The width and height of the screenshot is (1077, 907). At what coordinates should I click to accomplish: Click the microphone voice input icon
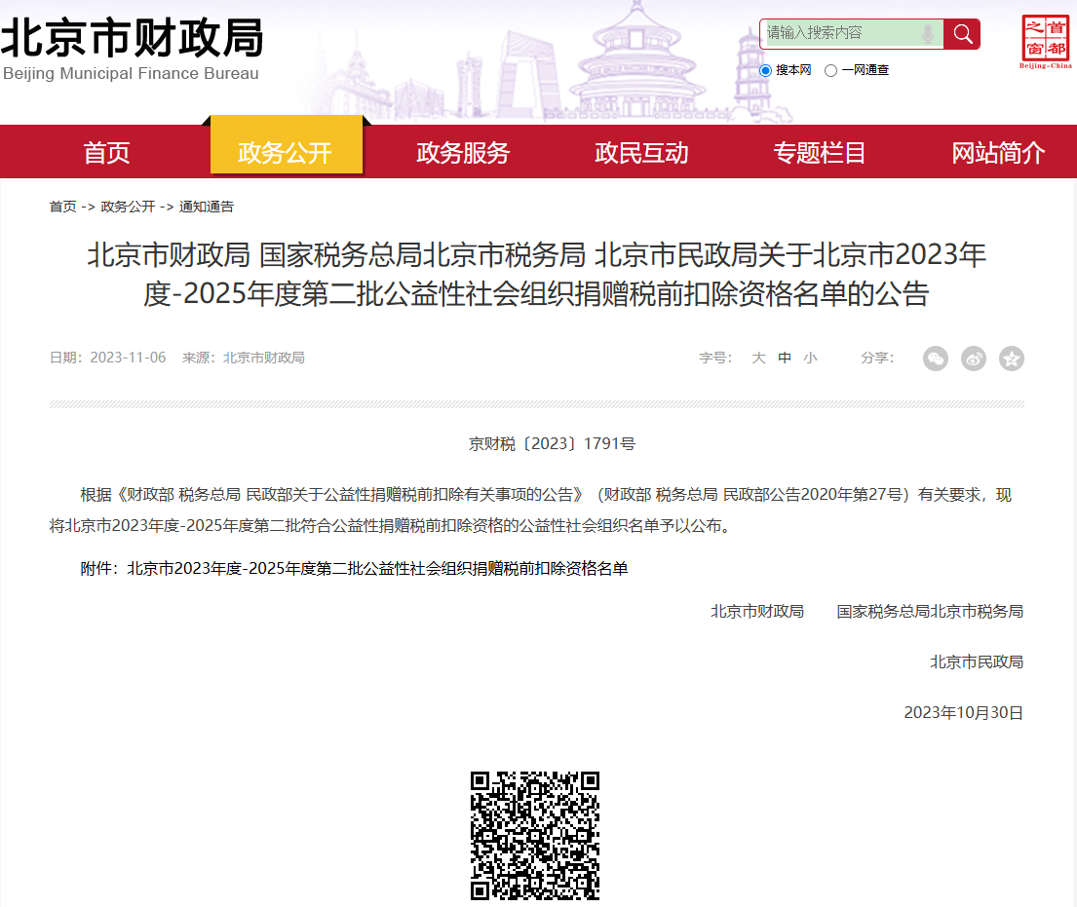[927, 34]
